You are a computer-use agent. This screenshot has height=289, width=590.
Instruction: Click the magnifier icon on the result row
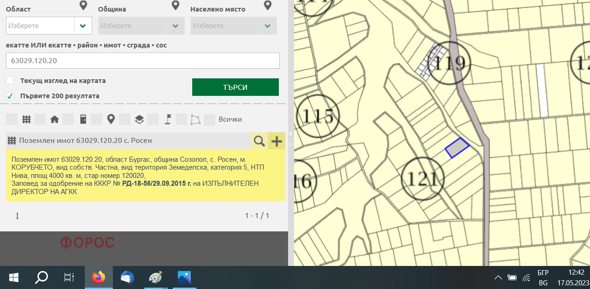click(259, 141)
